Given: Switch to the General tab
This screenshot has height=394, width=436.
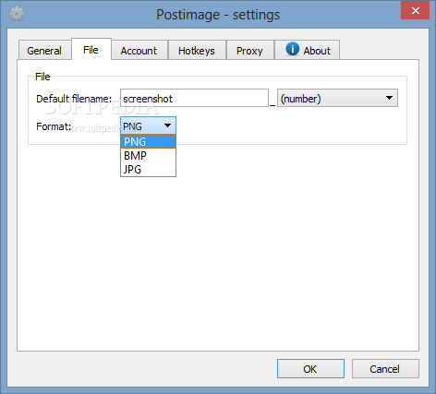Looking at the screenshot, I should pos(44,51).
